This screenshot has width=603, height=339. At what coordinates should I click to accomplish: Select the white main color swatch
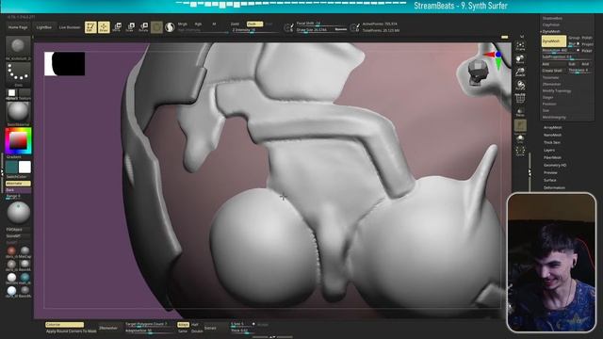click(x=24, y=168)
